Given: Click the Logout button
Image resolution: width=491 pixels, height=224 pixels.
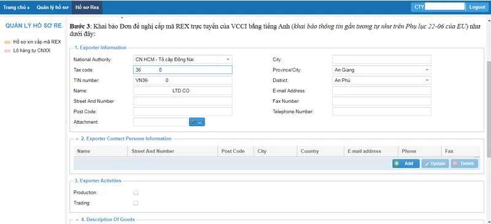Looking at the screenshot, I should (477, 7).
